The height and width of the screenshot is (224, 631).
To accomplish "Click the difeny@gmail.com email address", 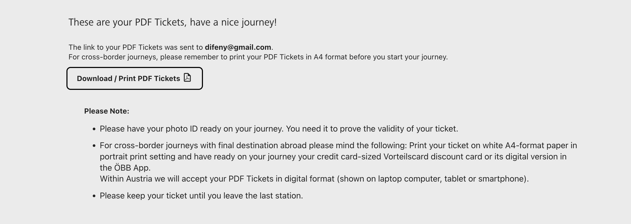I will click(x=238, y=47).
